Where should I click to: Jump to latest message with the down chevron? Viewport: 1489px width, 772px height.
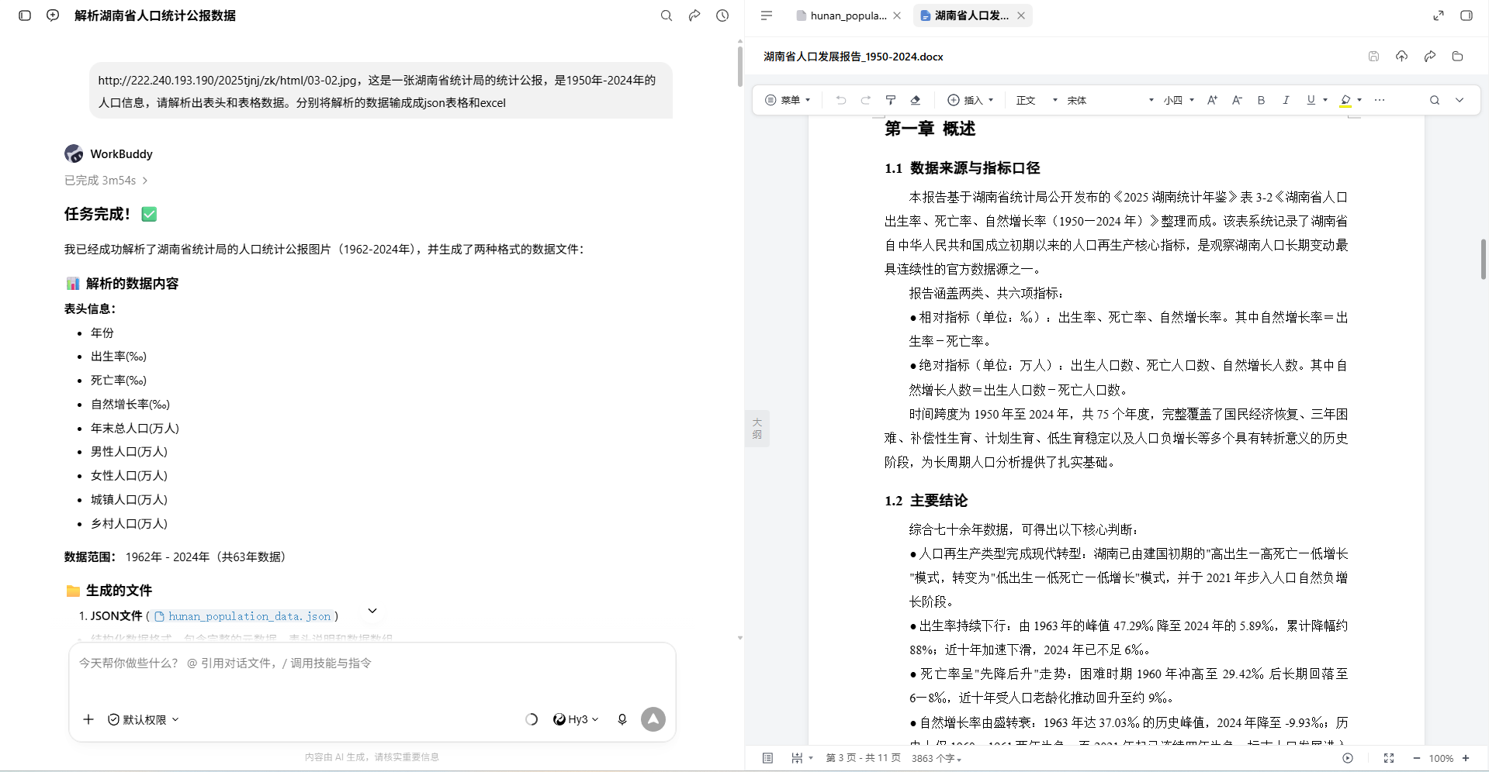tap(372, 611)
